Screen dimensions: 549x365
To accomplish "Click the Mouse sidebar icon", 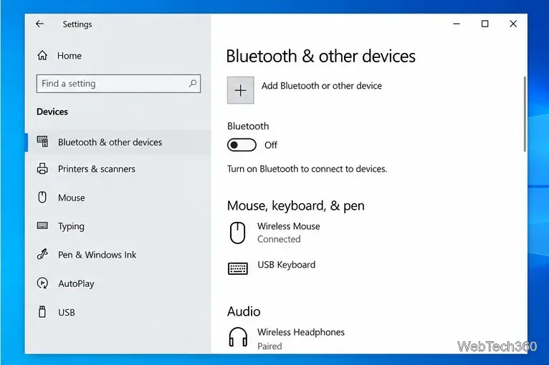I will click(x=42, y=198).
